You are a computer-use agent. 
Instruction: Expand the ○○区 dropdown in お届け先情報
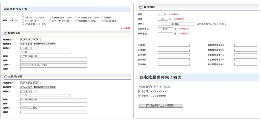45,96
